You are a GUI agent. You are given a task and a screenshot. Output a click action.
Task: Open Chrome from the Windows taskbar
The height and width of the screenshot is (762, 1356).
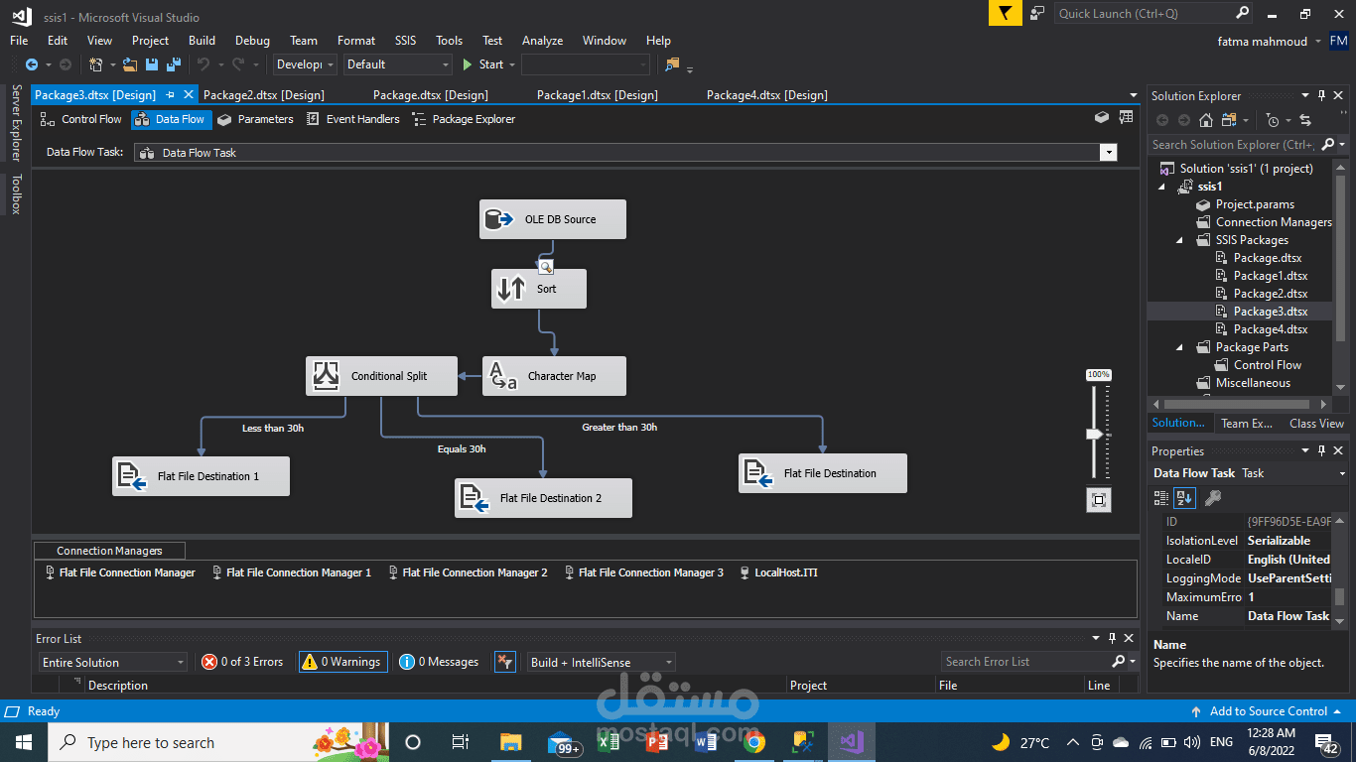pos(753,742)
